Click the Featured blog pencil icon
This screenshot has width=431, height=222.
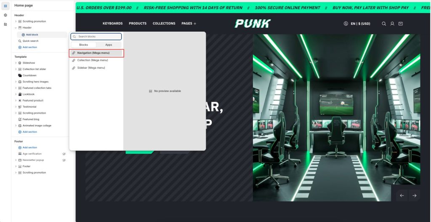coord(20,119)
